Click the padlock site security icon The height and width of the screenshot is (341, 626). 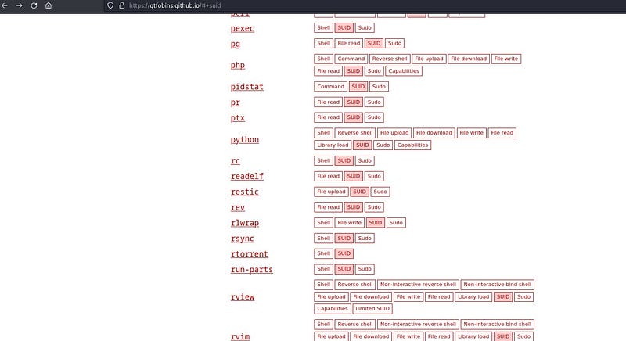(x=121, y=5)
